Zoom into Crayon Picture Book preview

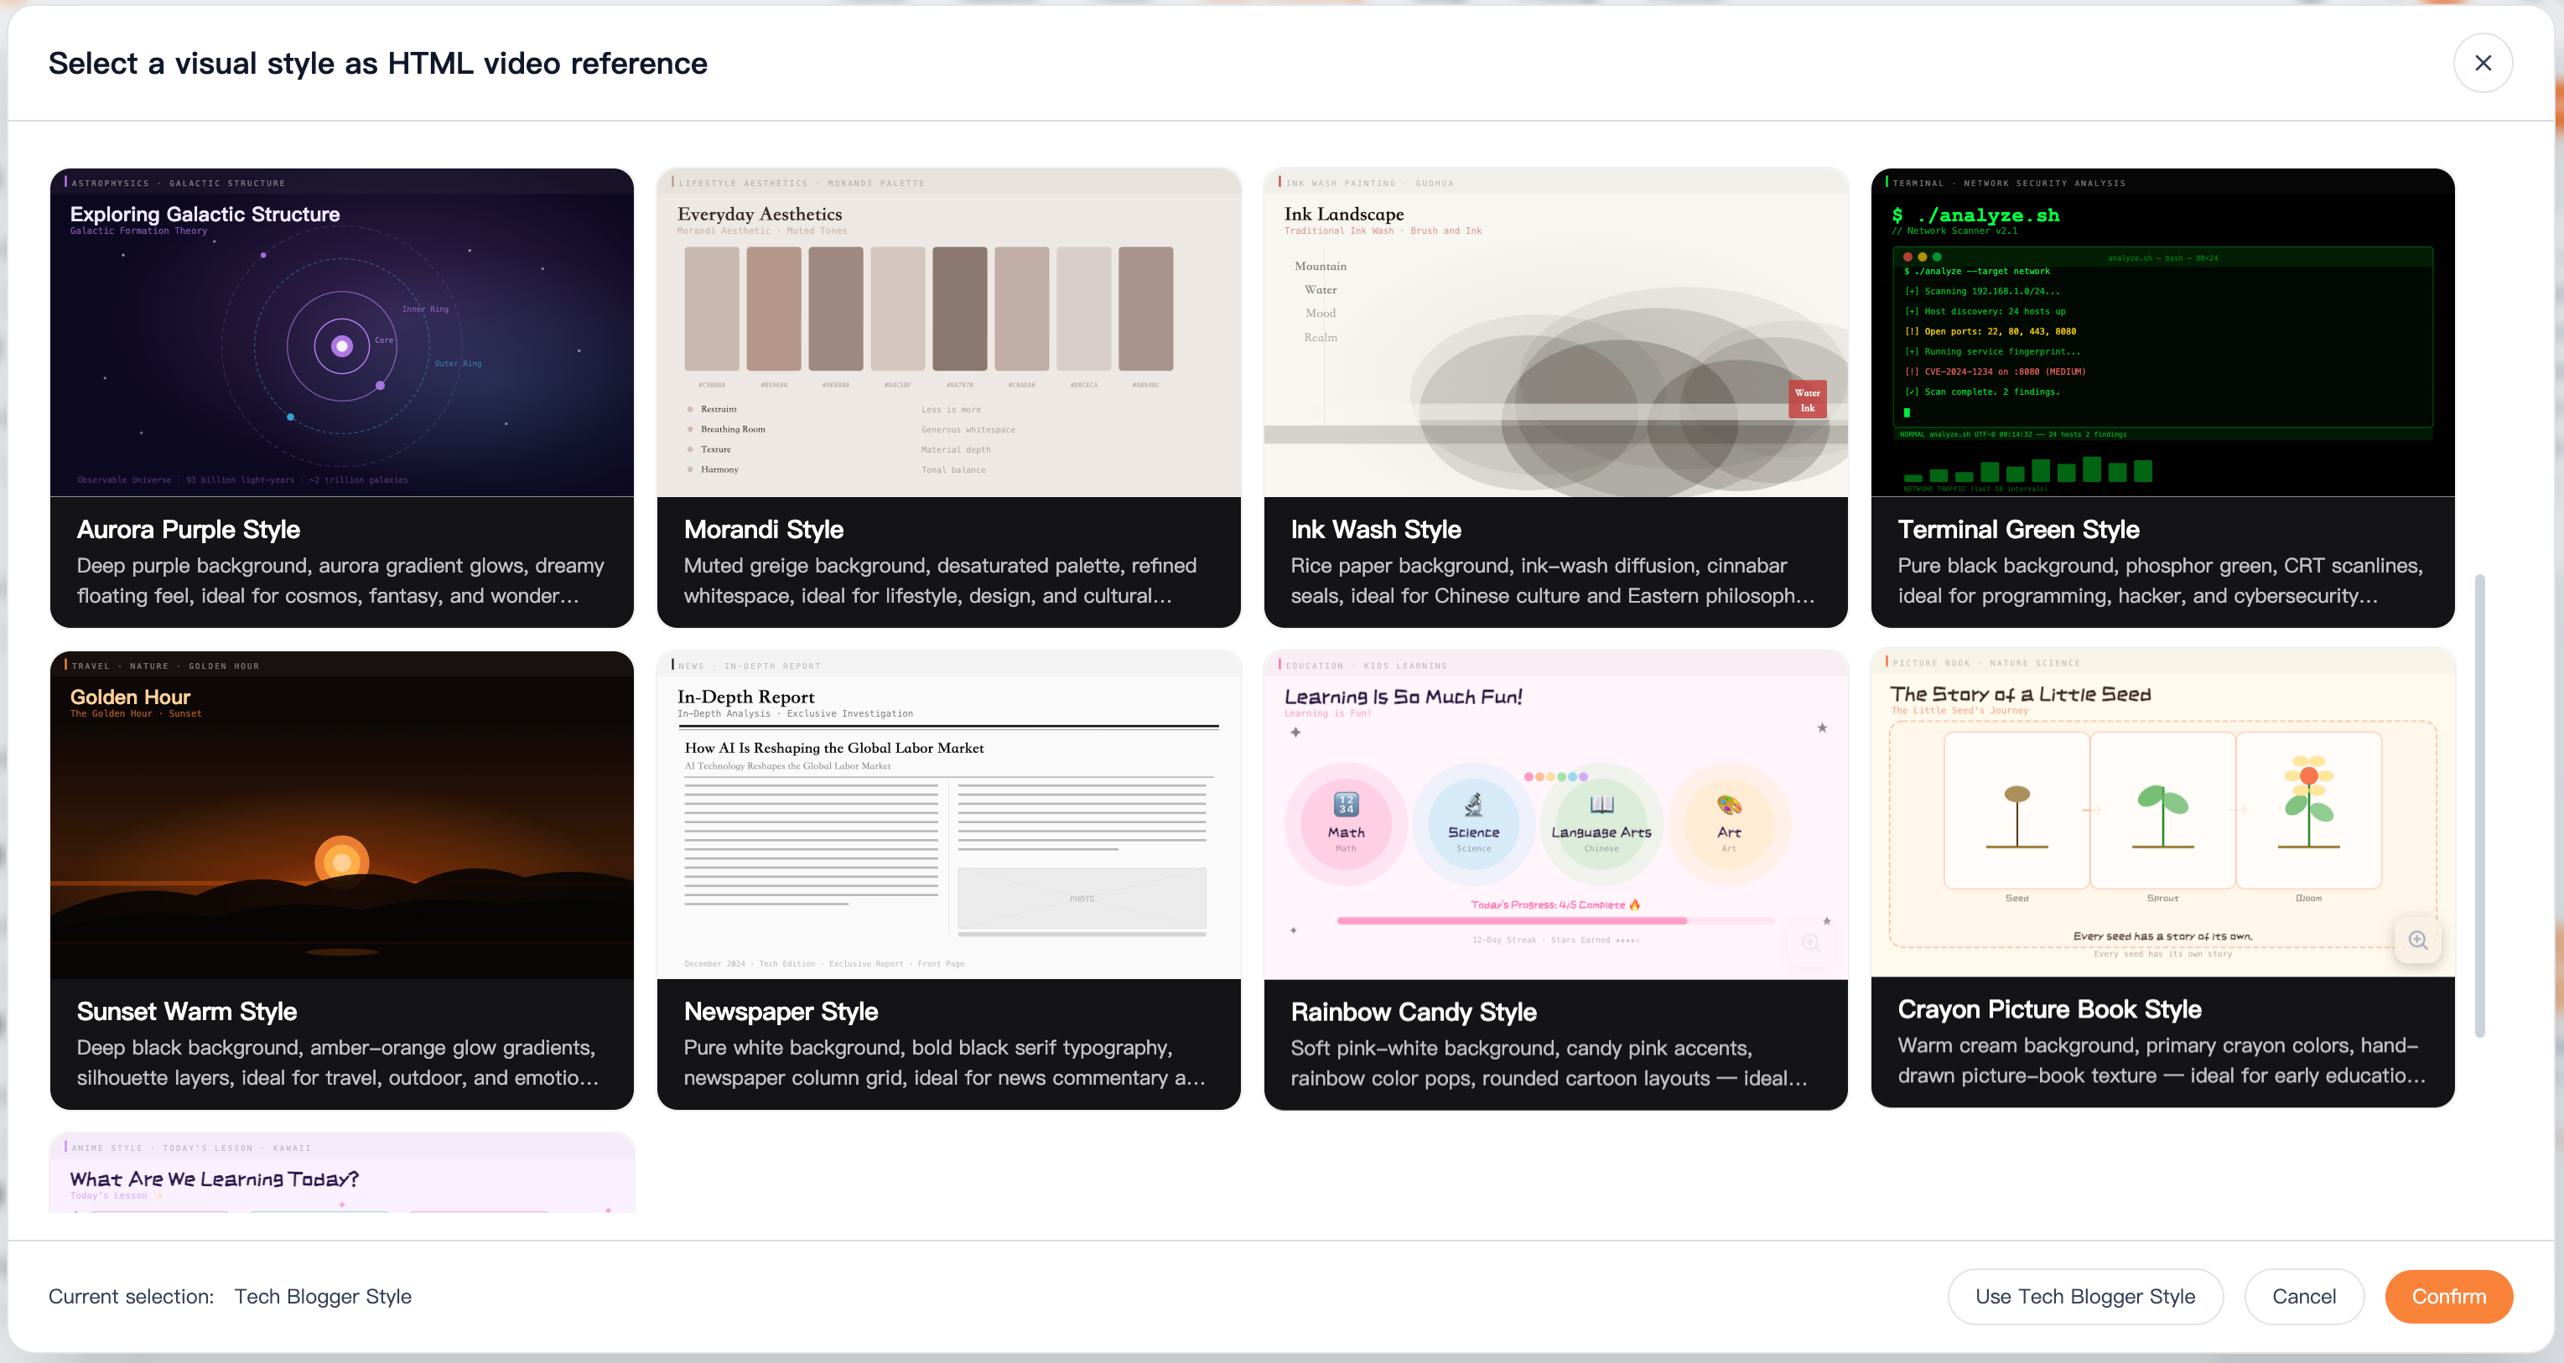pyautogui.click(x=2417, y=939)
